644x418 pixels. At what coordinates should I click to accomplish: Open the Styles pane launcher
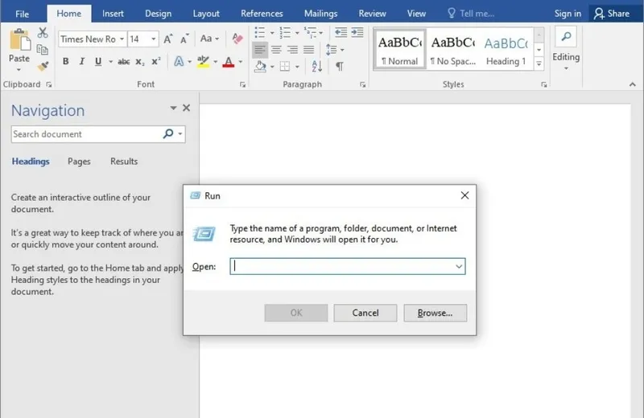click(x=544, y=84)
